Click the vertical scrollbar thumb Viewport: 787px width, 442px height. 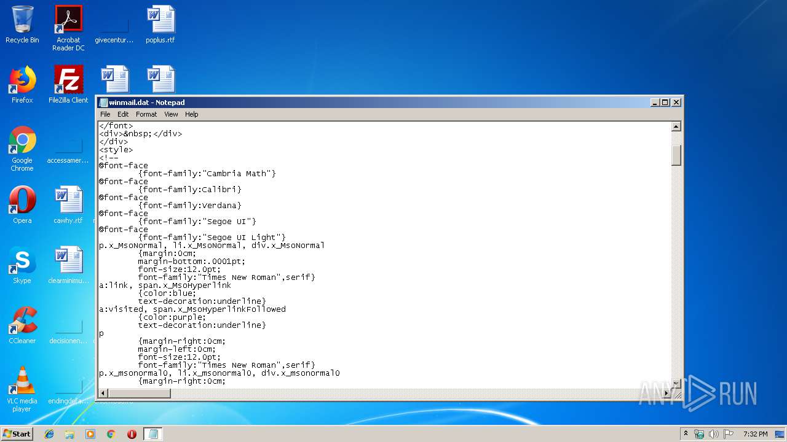676,155
